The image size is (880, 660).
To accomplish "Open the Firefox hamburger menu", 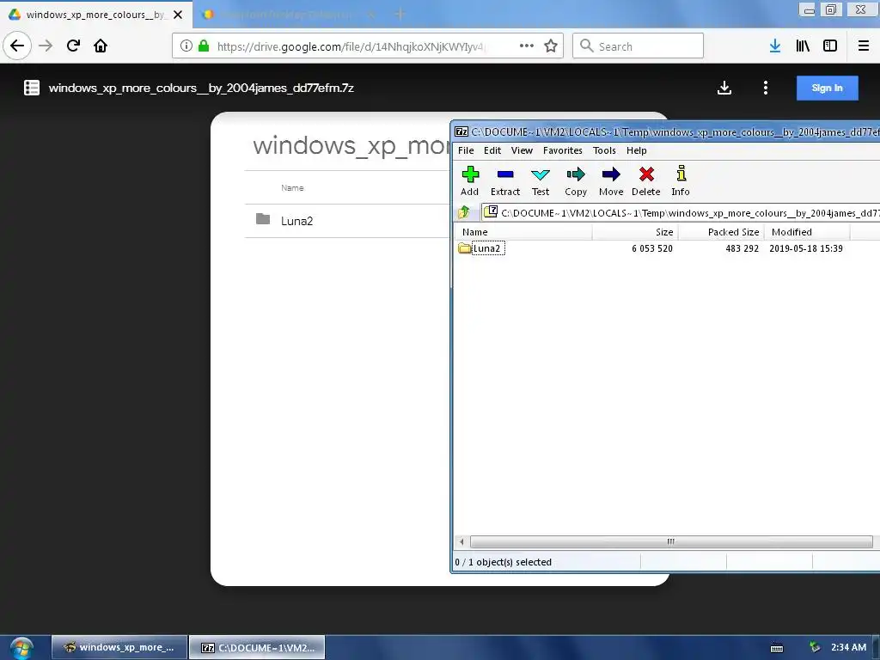I will click(x=864, y=46).
